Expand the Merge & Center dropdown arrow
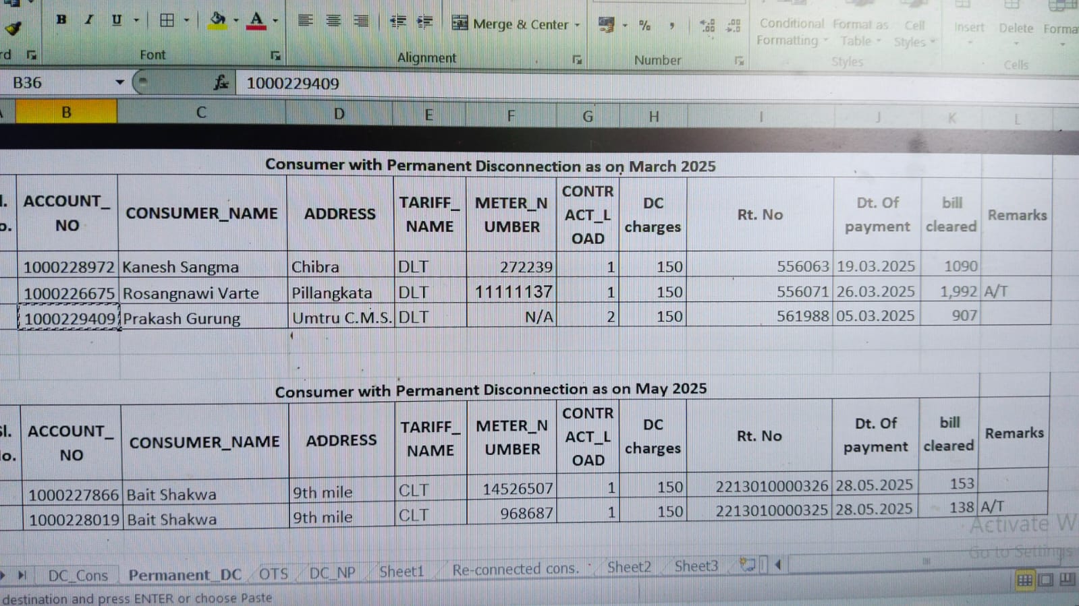The image size is (1079, 606). point(578,25)
